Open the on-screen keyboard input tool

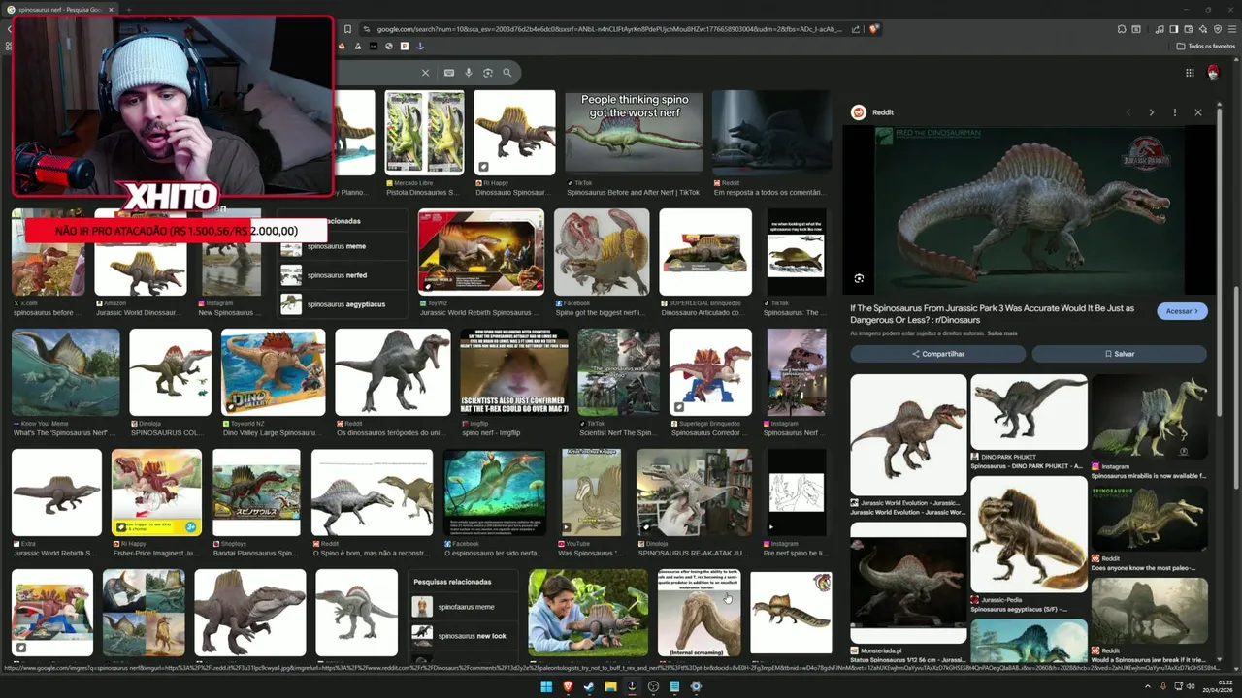point(449,73)
